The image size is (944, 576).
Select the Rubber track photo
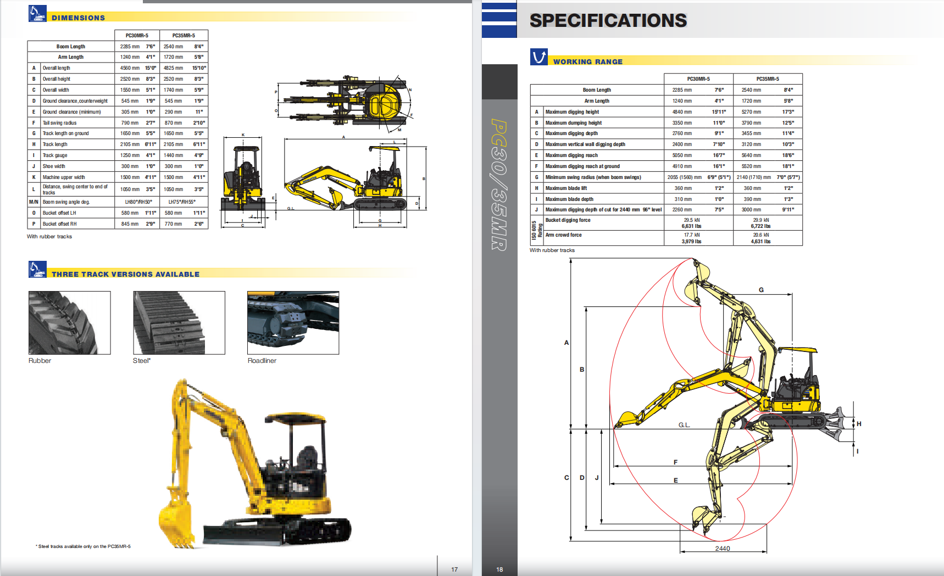tap(69, 323)
